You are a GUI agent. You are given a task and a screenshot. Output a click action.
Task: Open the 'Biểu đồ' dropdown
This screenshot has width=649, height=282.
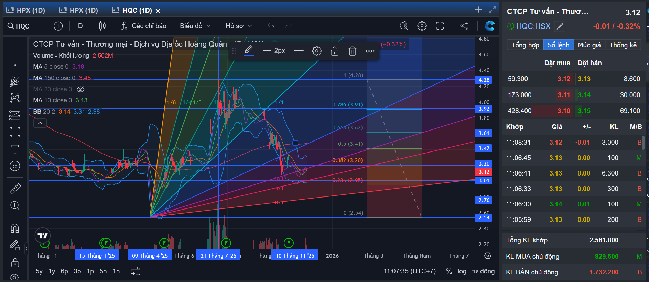pos(195,26)
